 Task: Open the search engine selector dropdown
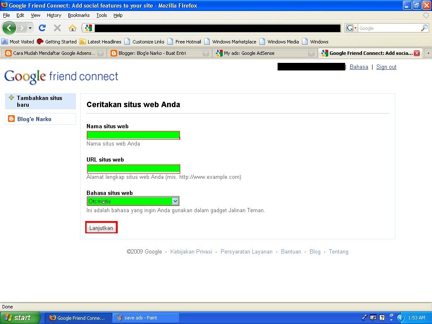pos(351,28)
